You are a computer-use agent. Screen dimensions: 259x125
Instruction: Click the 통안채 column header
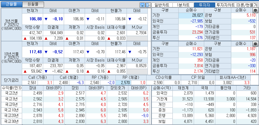click(226, 88)
